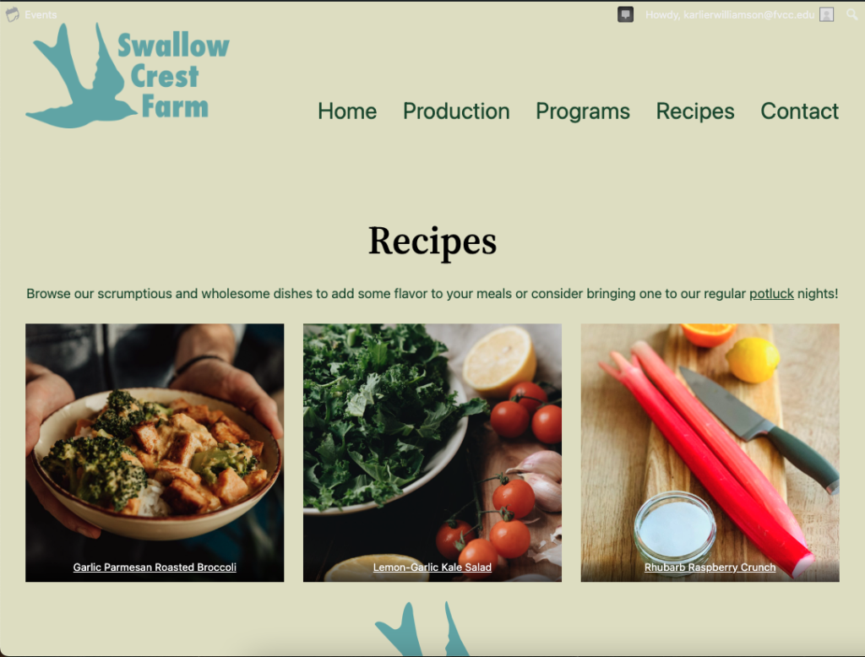Open the Howdy karlierwilliamson account menu

(x=730, y=15)
